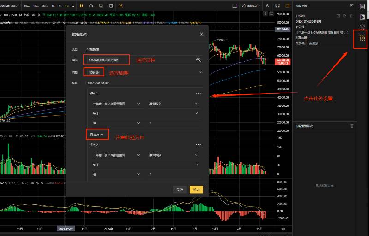Open the 且 logic operator dropdown

click(x=97, y=134)
